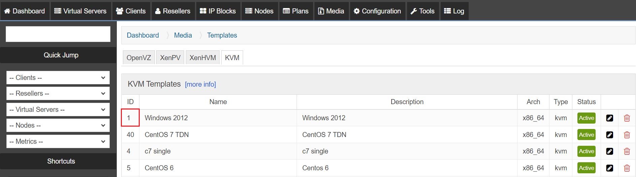Select the XenHVM tab
Viewport: 636px width, 177px height.
[203, 58]
